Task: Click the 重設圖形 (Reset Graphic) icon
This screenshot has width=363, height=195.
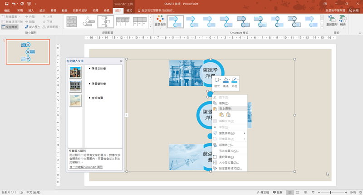Action: click(x=331, y=20)
